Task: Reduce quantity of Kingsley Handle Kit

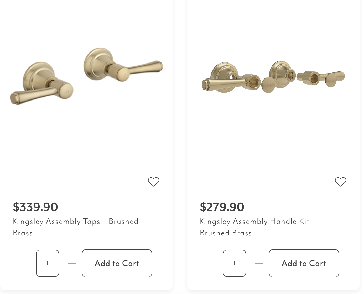Action: tap(210, 263)
